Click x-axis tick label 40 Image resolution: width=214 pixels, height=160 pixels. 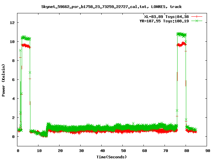coord(102,151)
